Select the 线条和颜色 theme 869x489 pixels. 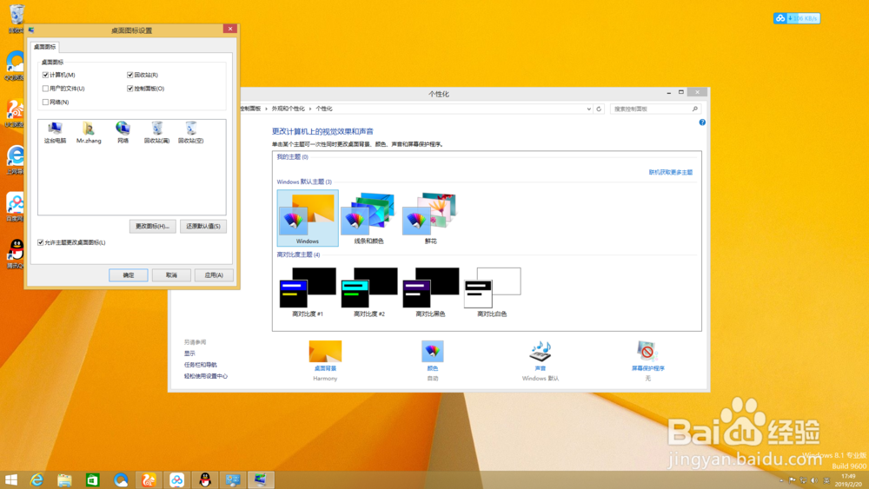pyautogui.click(x=369, y=218)
